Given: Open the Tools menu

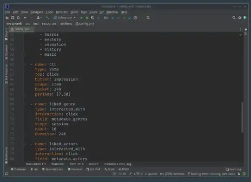Looking at the screenshot, I should 93,12.
